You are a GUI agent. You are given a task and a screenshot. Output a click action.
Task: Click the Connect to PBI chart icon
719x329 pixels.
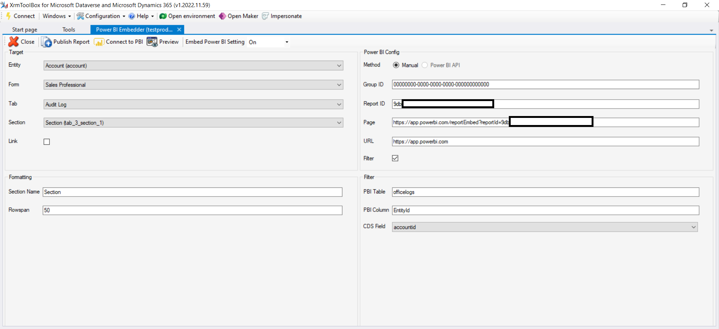coord(99,42)
